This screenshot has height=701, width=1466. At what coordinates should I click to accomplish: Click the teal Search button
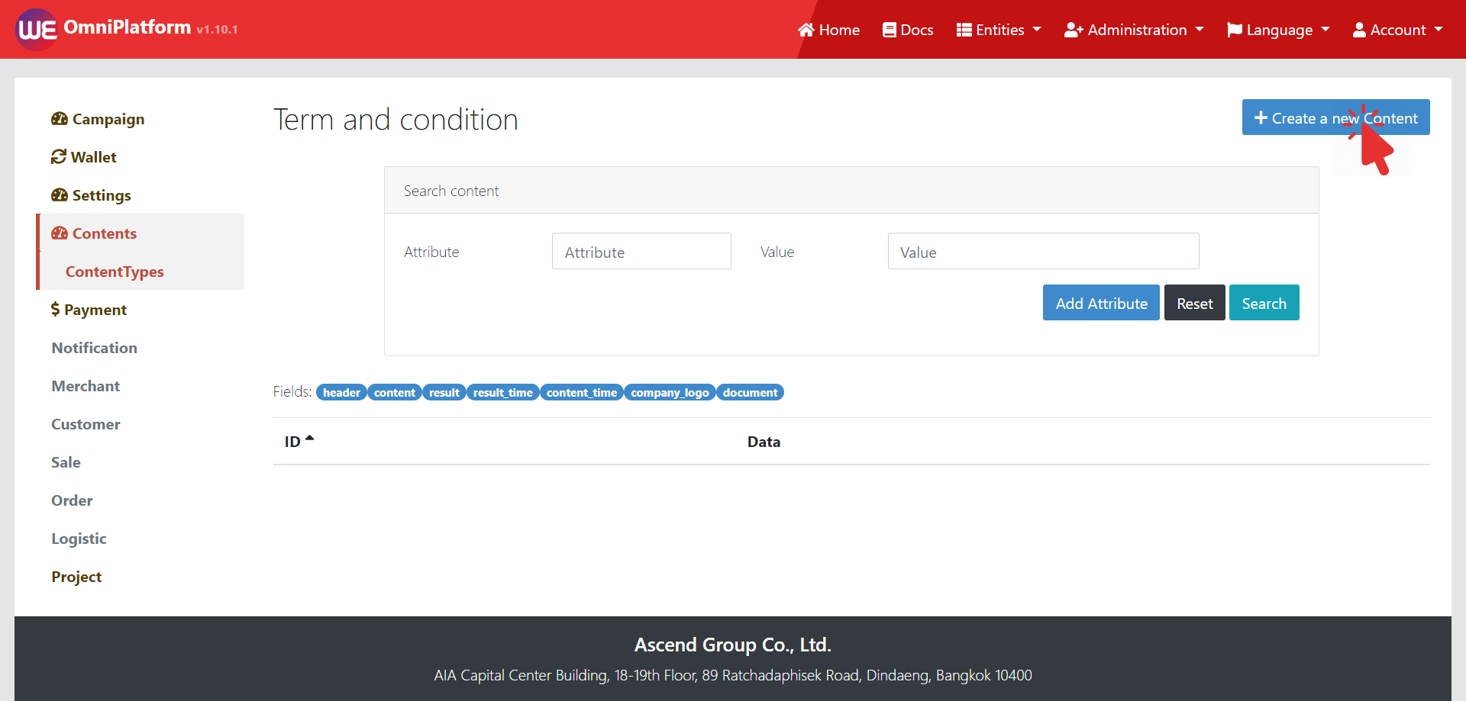coord(1264,303)
